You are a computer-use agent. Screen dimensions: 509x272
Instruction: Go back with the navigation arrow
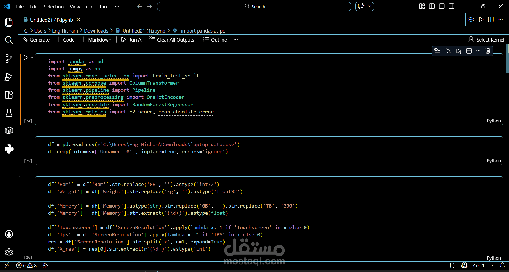point(140,6)
